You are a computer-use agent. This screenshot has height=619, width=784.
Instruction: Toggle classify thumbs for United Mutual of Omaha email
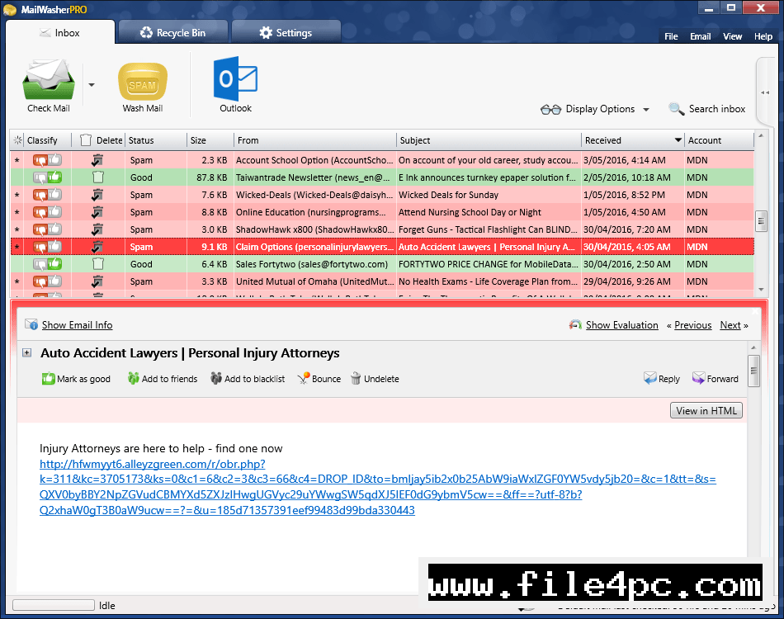[48, 281]
